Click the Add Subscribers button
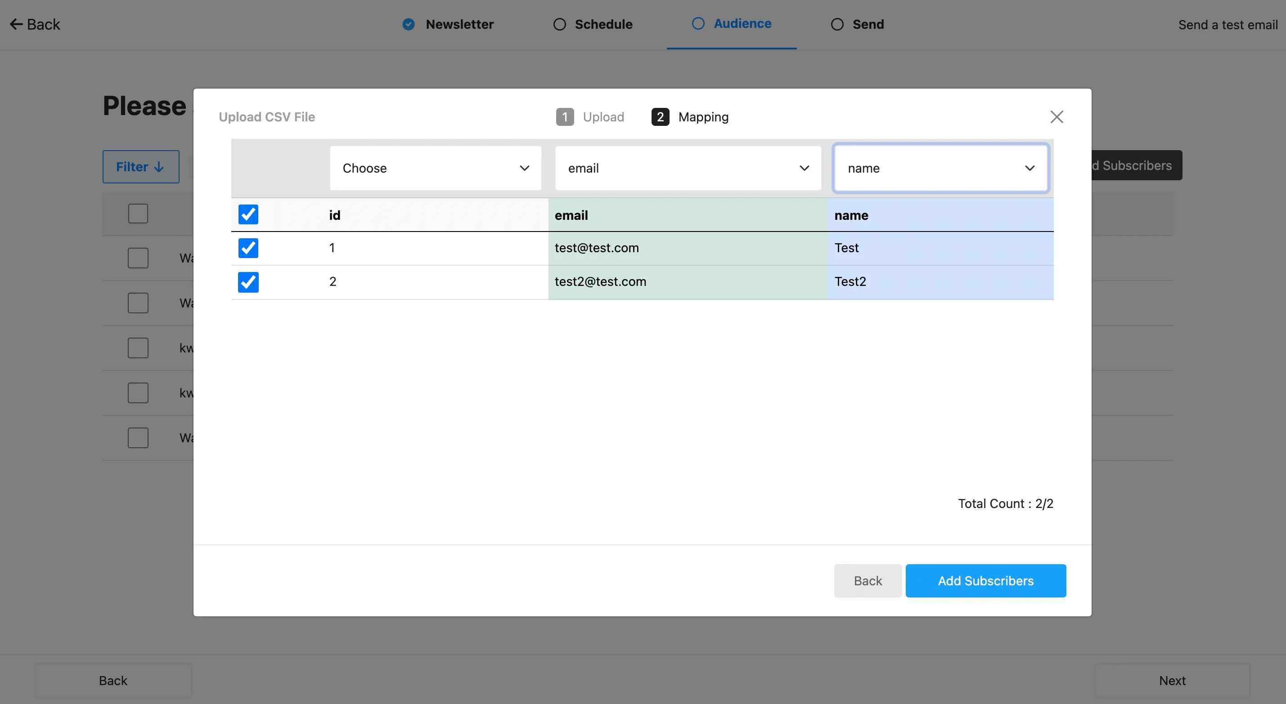The image size is (1286, 704). click(986, 581)
